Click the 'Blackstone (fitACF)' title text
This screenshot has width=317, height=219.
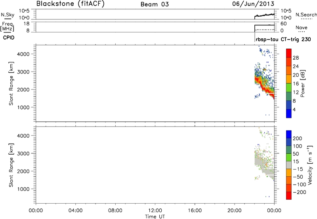[71, 4]
